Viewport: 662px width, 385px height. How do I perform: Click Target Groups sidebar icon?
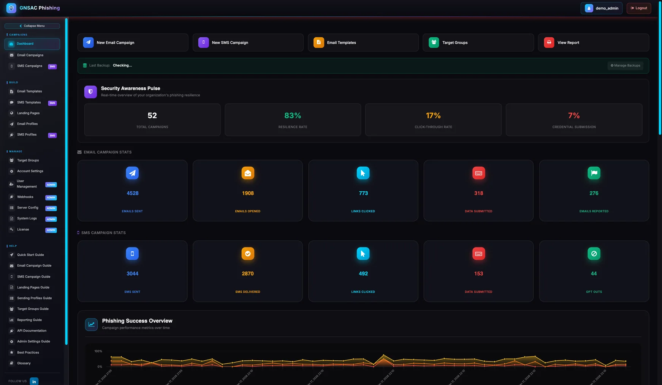11,160
